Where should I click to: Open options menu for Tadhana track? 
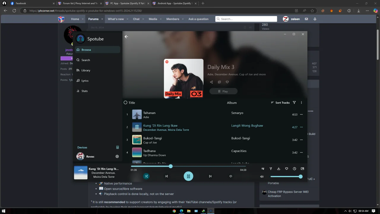tap(301, 152)
